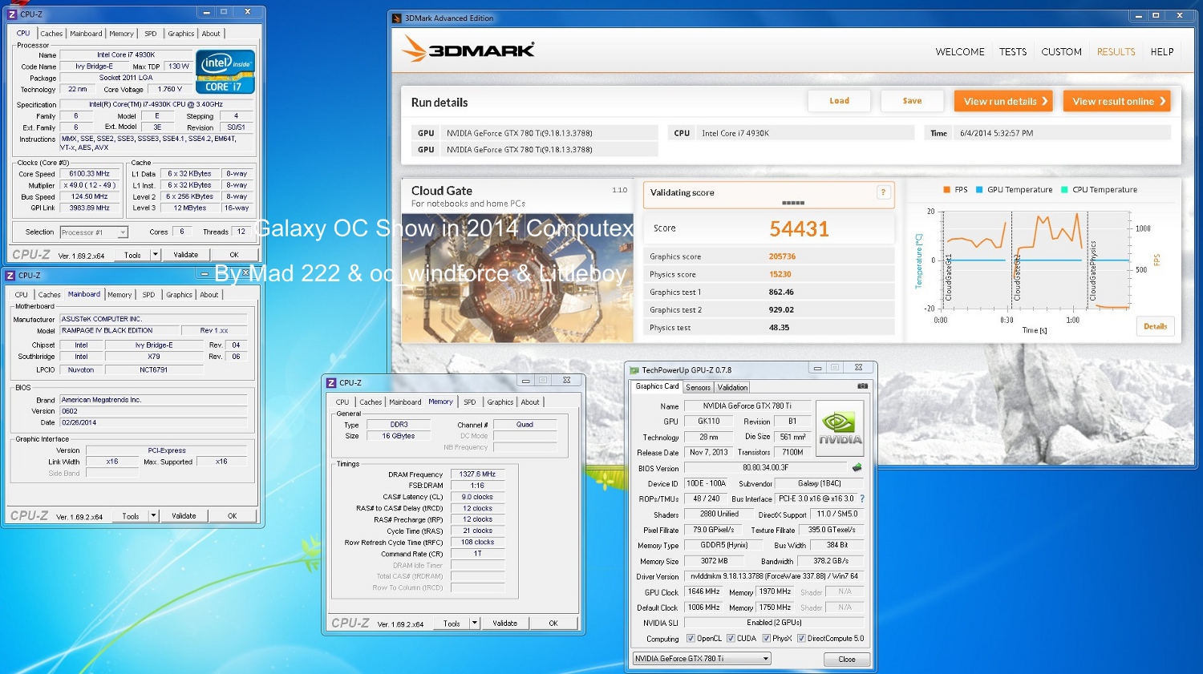Click Validate in the CPU-Z CPU window

[186, 255]
